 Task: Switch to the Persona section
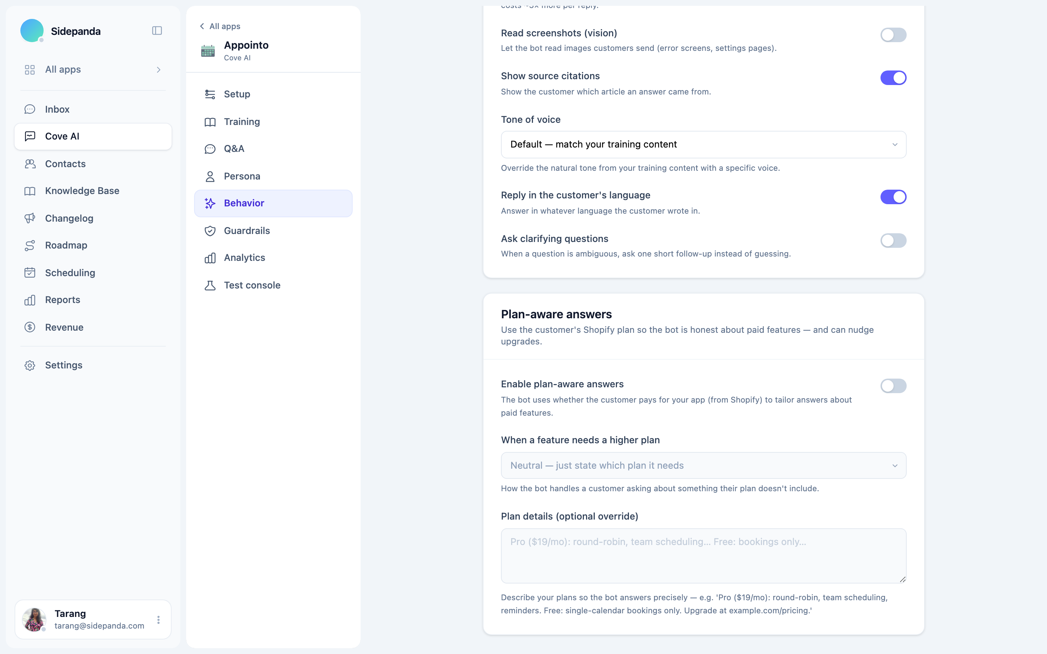pos(273,177)
